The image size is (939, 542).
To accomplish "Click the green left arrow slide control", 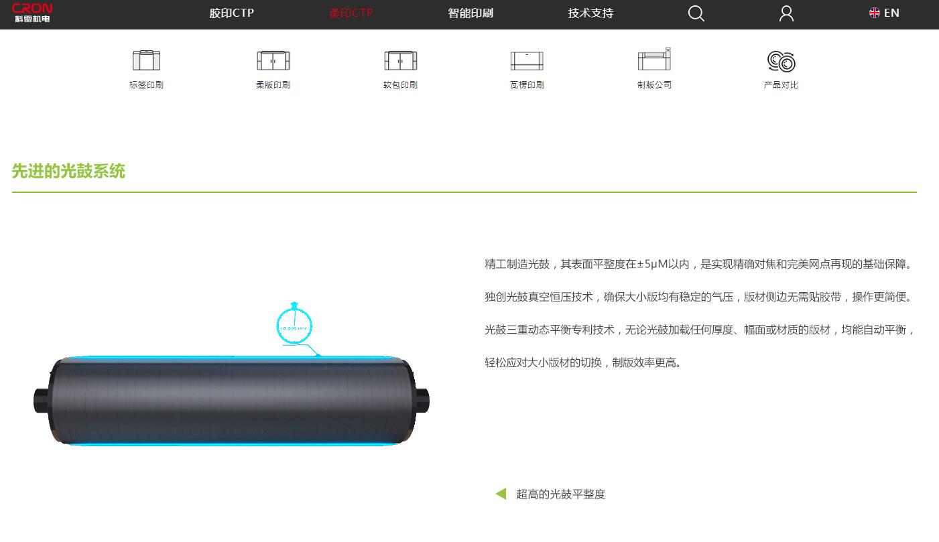I will pyautogui.click(x=501, y=494).
